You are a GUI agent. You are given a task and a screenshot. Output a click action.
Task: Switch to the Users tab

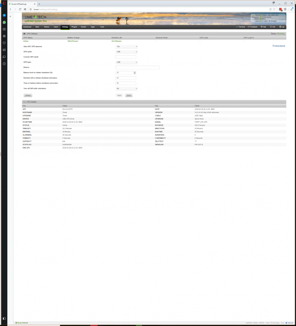pyautogui.click(x=56, y=27)
